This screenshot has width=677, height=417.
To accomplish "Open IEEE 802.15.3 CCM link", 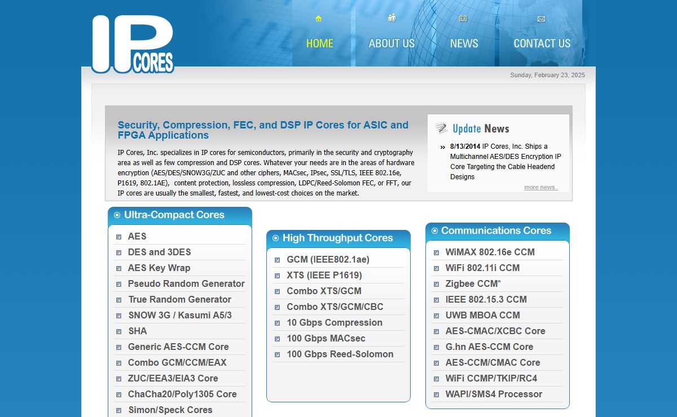I will pyautogui.click(x=486, y=299).
